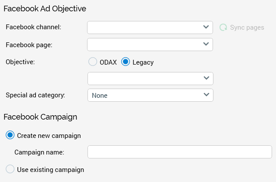The width and height of the screenshot is (276, 182).
Task: Open the Facebook channel combo box
Action: pyautogui.click(x=144, y=27)
